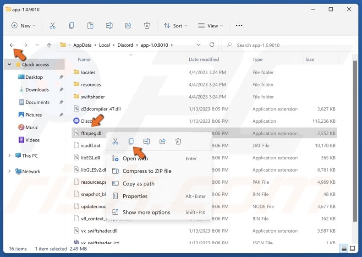Screen dimensions: 362x257
Task: Click the Share icon in context menu
Action: point(162,142)
